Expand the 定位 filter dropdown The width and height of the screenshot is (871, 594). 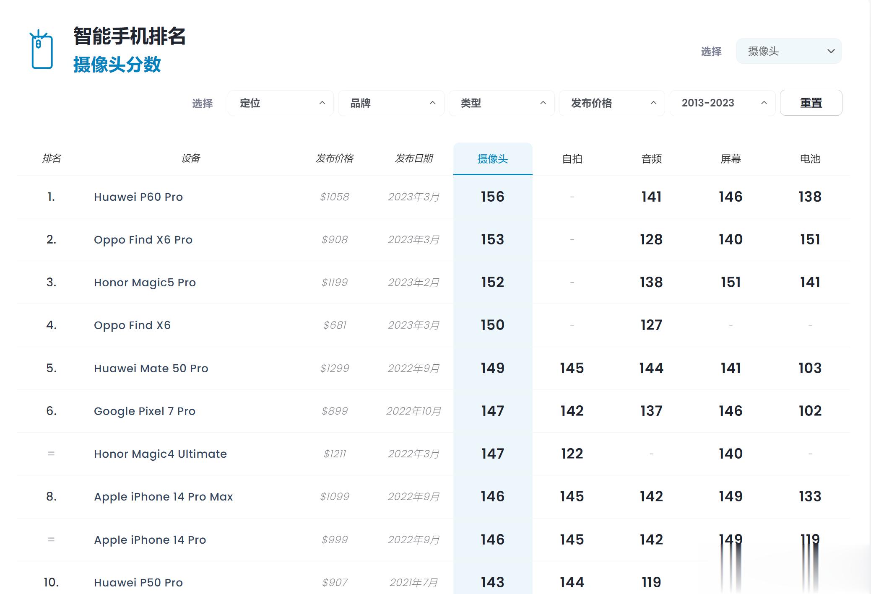pos(281,103)
